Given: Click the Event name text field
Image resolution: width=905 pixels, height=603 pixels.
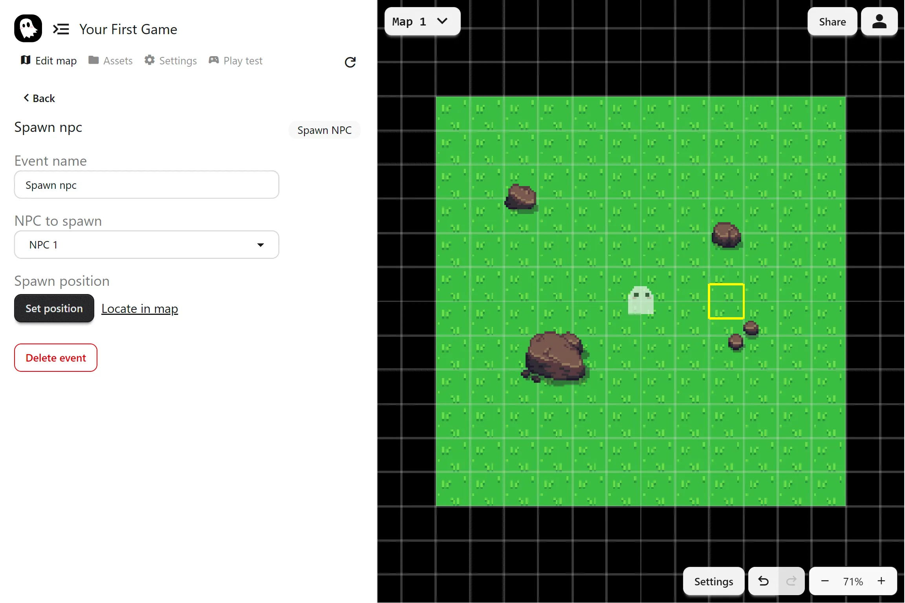Looking at the screenshot, I should click(x=147, y=185).
